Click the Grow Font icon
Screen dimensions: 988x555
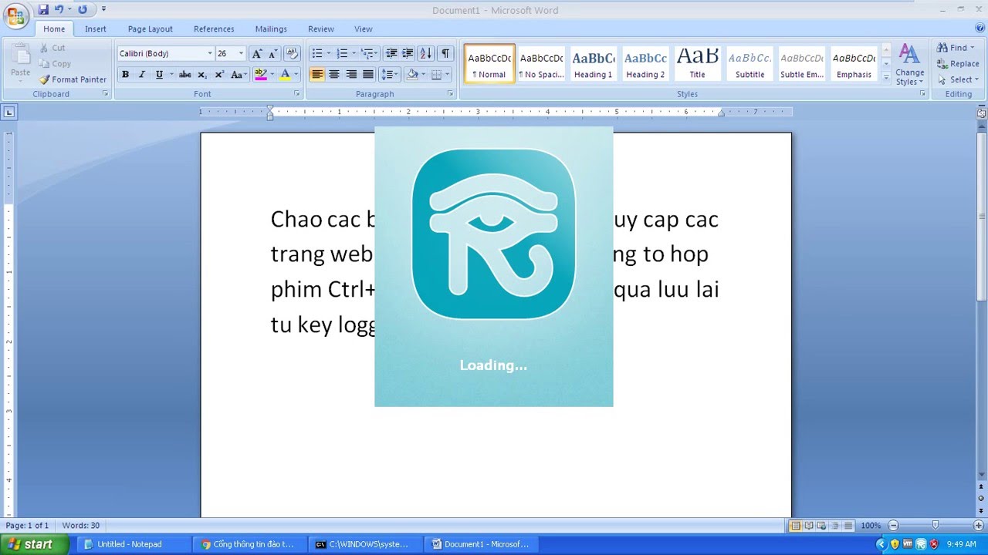pos(257,54)
